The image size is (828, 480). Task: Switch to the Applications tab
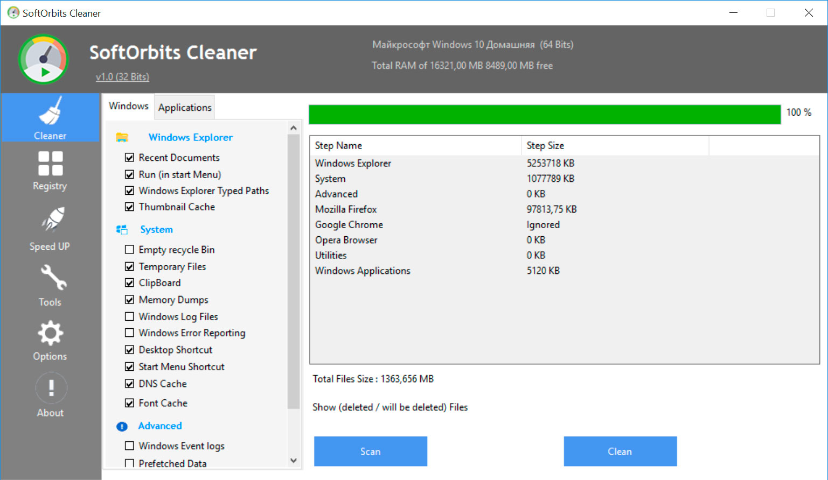(x=184, y=107)
